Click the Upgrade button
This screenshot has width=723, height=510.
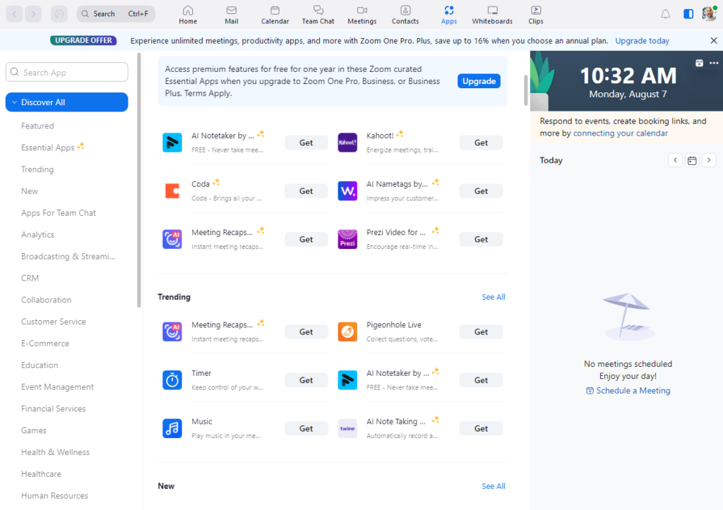479,80
